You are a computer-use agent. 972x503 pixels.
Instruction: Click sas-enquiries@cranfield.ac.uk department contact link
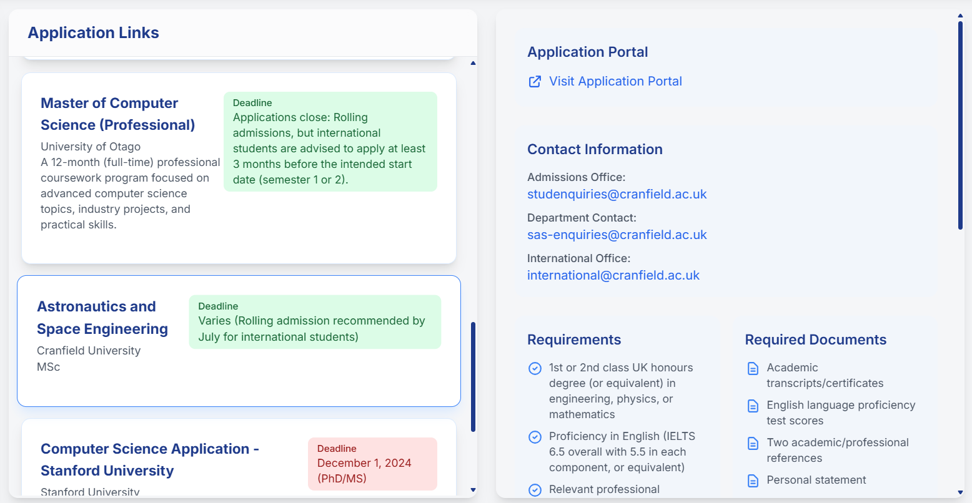click(x=617, y=235)
